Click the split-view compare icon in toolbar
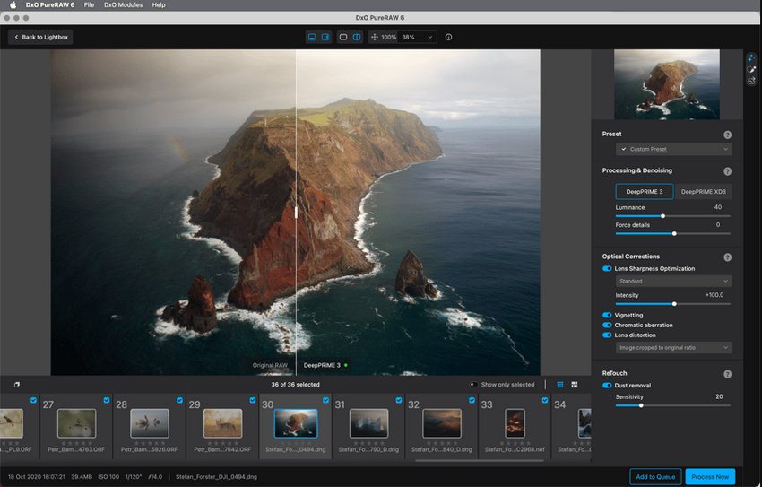 click(x=356, y=37)
